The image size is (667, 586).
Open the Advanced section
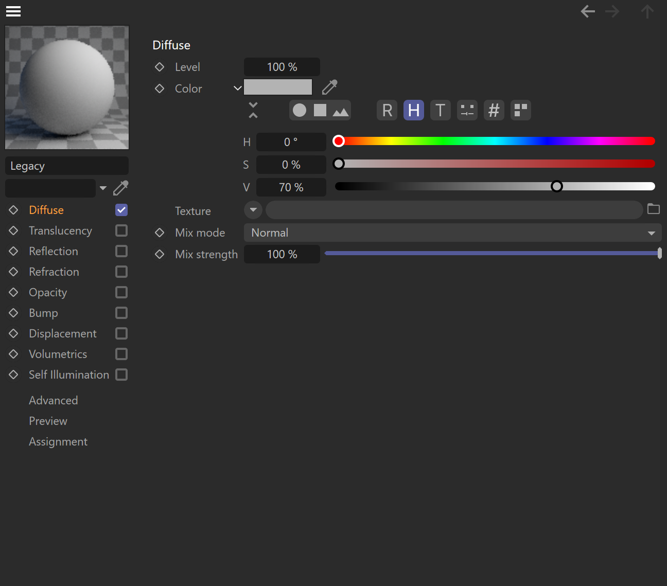(x=54, y=400)
